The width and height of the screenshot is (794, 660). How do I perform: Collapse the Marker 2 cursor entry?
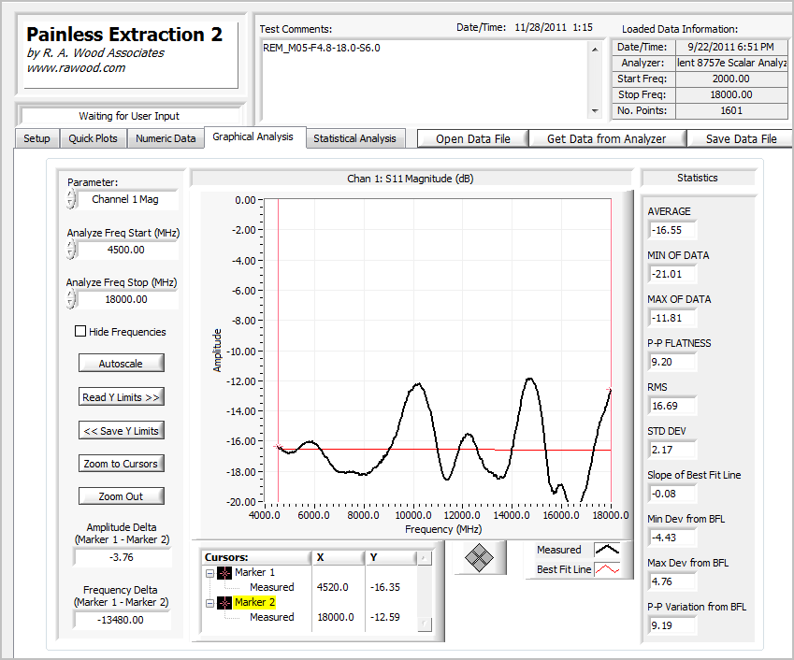click(209, 603)
